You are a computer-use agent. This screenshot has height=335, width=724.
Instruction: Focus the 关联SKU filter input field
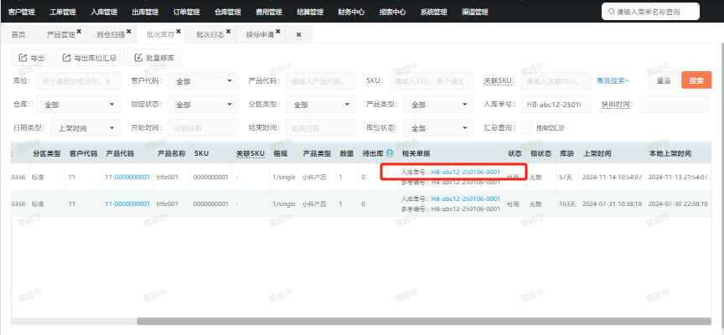tap(556, 80)
